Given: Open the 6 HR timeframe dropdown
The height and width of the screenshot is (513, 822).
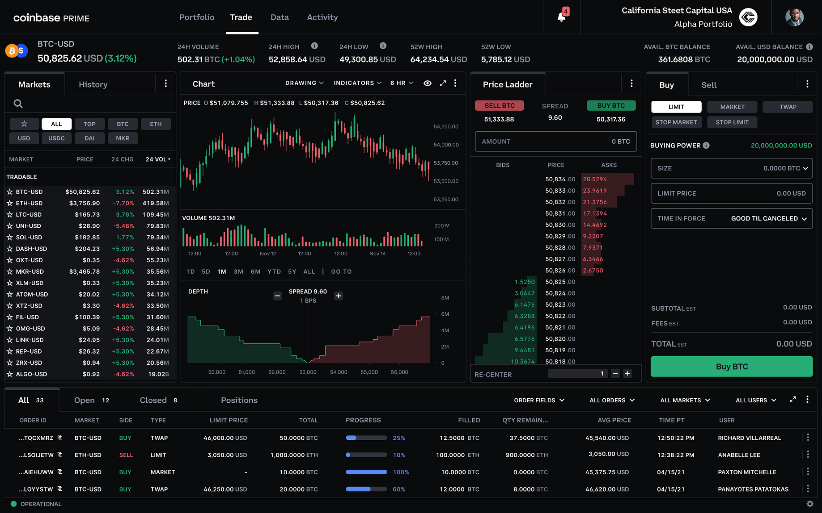Looking at the screenshot, I should point(401,83).
